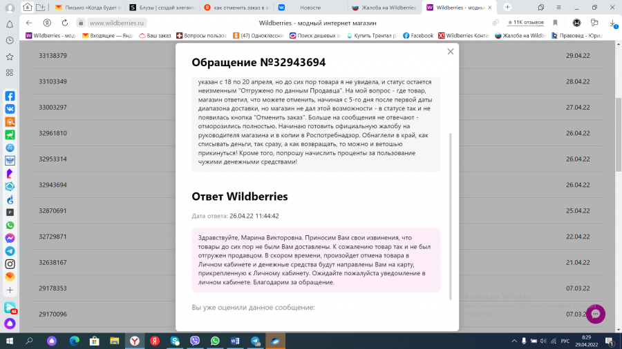
Task: Add a new sidebar app with plus
Action: (10, 290)
